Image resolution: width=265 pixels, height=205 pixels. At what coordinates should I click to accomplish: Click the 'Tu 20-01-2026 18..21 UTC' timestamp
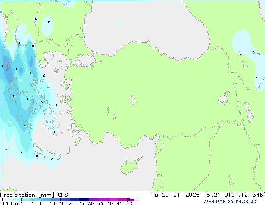(x=193, y=195)
